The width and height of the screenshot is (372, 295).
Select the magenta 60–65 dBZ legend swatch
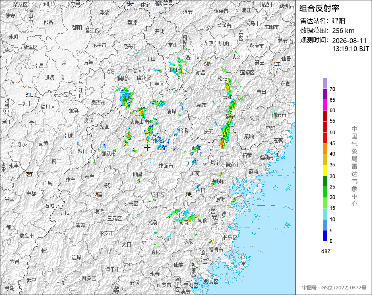coord(325,105)
